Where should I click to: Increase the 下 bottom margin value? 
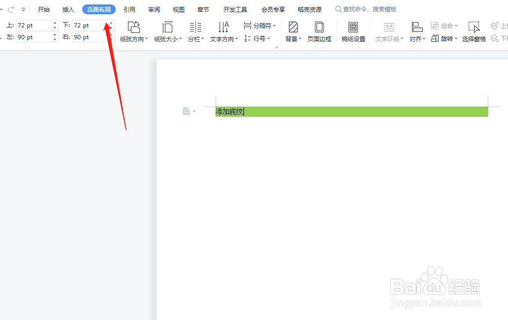[111, 23]
